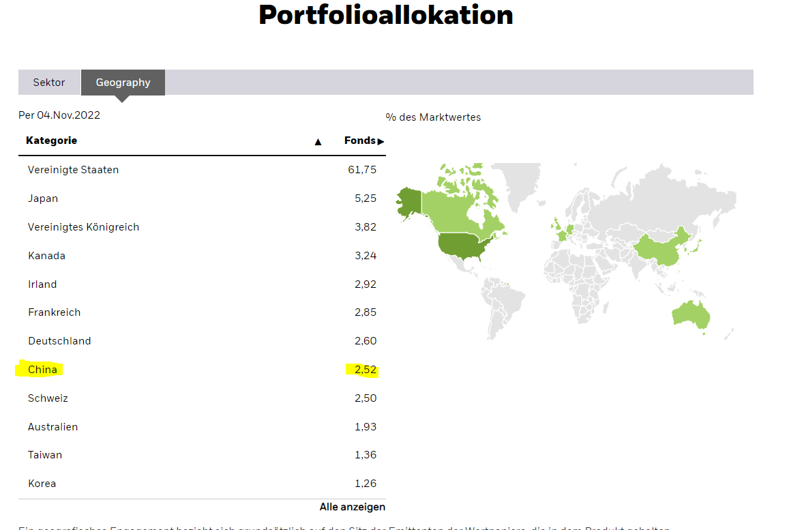Select the Geography tab

123,83
